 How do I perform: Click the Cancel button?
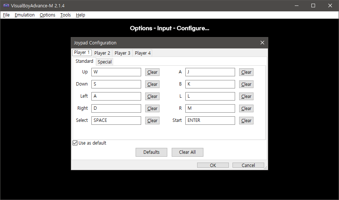248,165
